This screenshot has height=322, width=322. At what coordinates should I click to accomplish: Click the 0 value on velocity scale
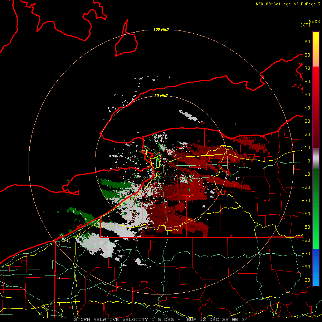(x=308, y=161)
